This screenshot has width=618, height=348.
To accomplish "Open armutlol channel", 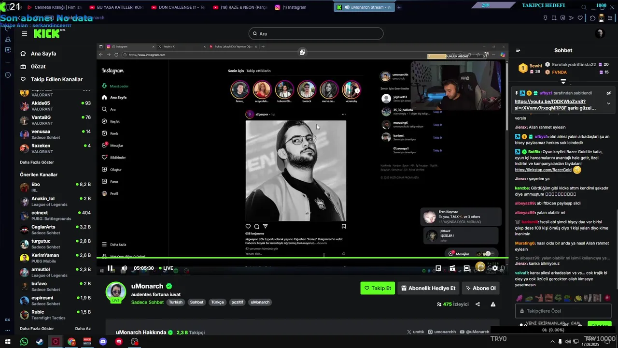I will pos(55,272).
